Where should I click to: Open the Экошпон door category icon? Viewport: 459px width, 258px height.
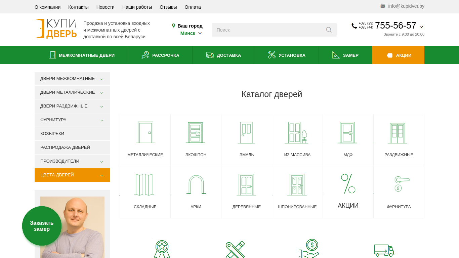click(x=196, y=133)
